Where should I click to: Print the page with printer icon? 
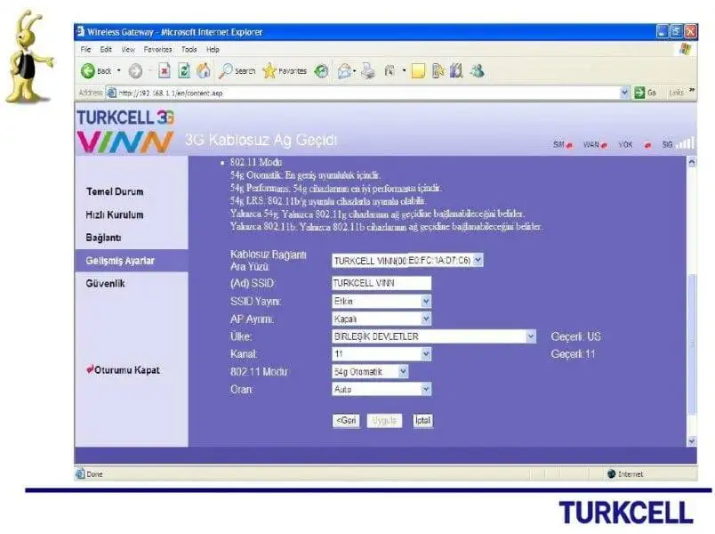tap(368, 70)
